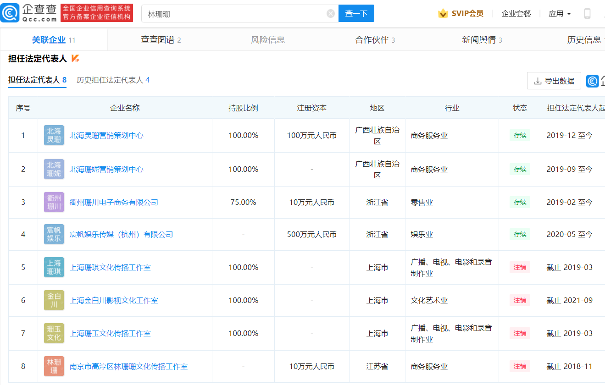
Task: Click the SVIP crown icon
Action: [443, 14]
